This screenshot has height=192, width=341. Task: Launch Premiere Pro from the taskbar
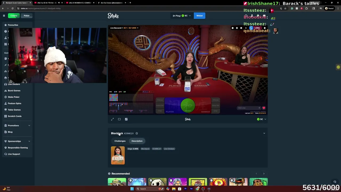tap(185, 189)
